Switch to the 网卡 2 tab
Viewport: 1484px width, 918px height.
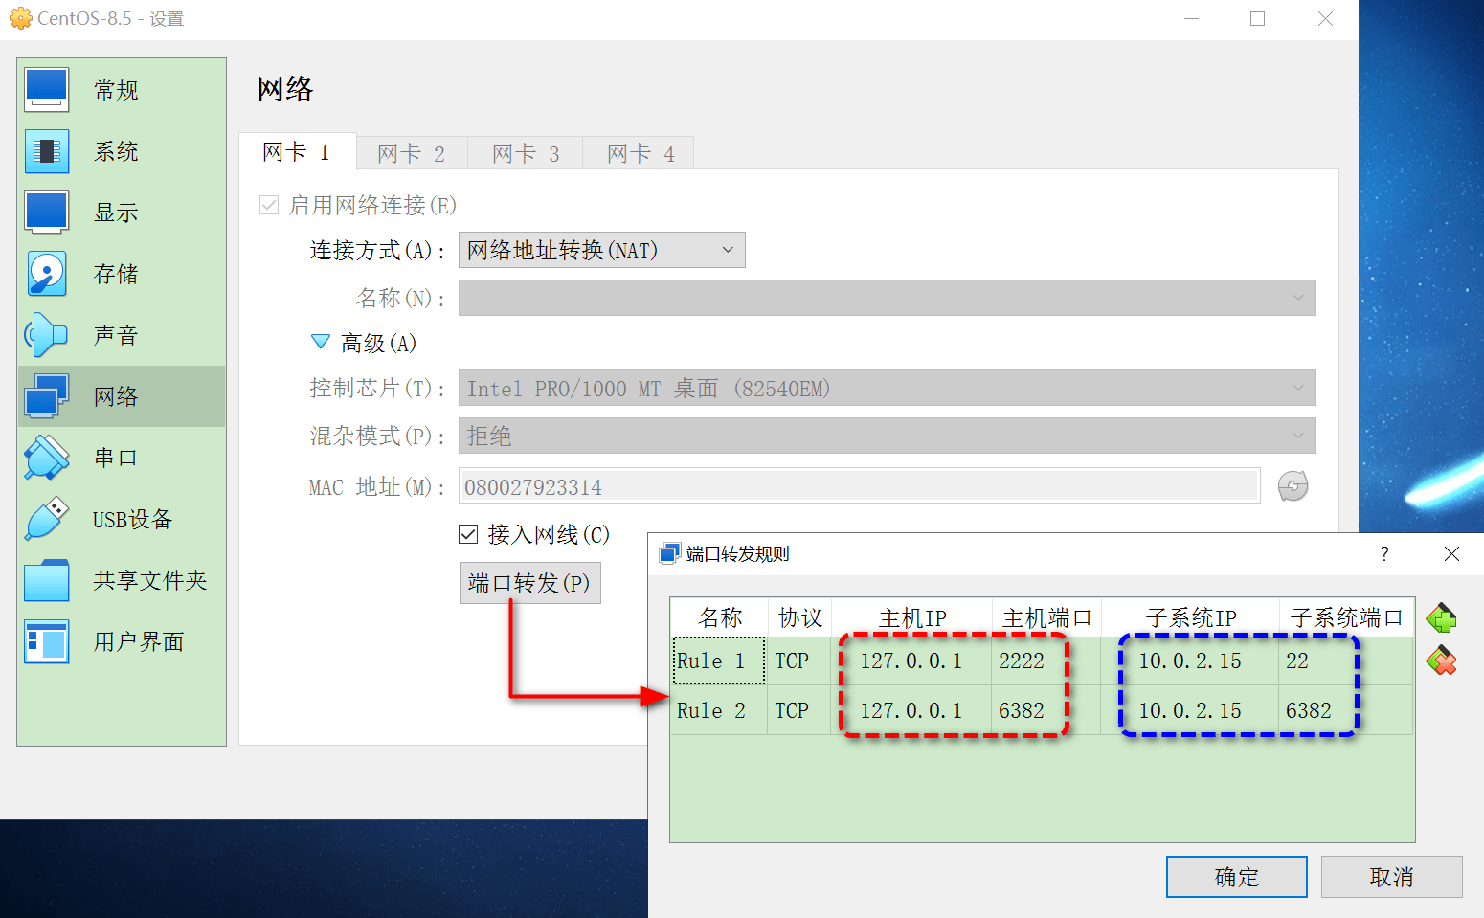click(412, 153)
